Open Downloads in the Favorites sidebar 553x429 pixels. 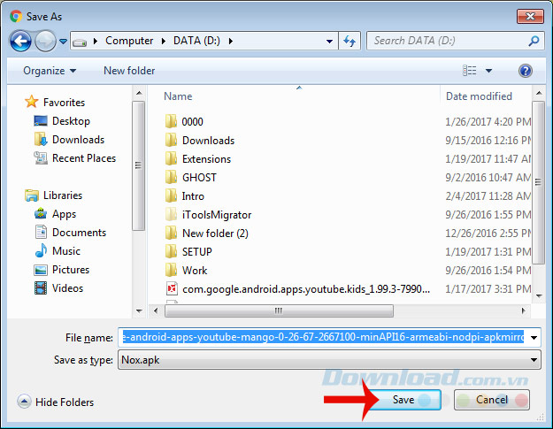coord(77,140)
